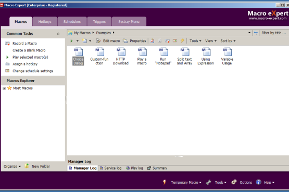Click Examples in the breadcrumb path

104,33
